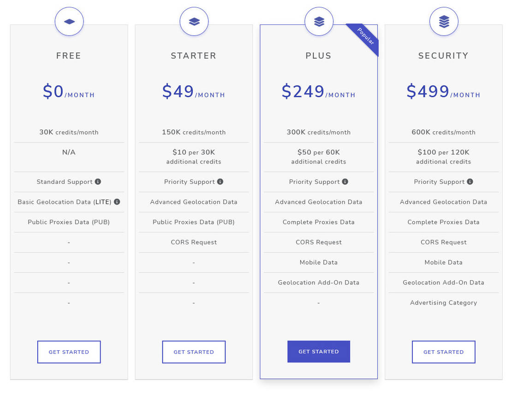This screenshot has width=511, height=394.
Task: Choose the filled GET STARTED button for PLUS
Action: [319, 352]
